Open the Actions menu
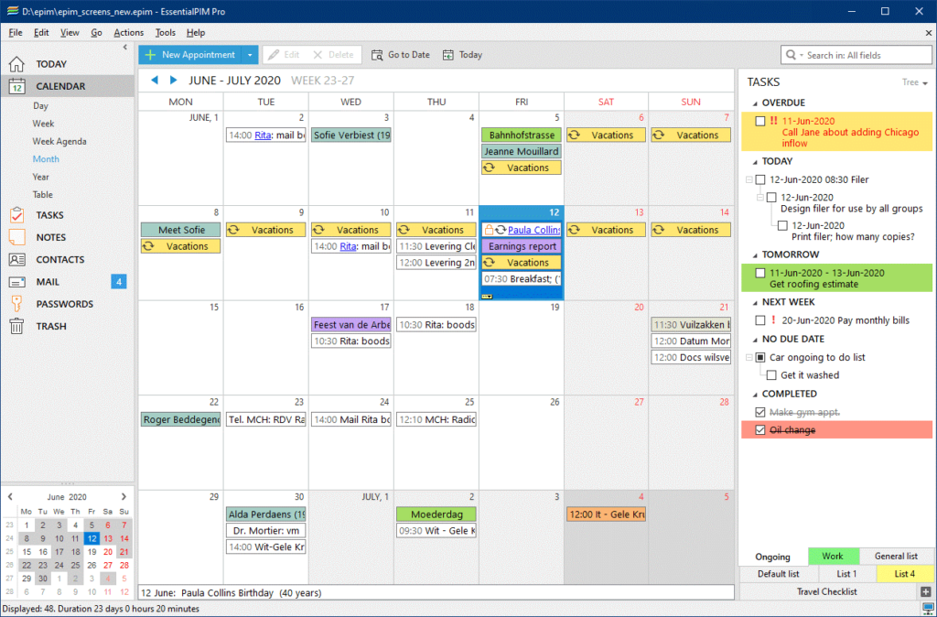The width and height of the screenshot is (937, 617). coord(128,32)
